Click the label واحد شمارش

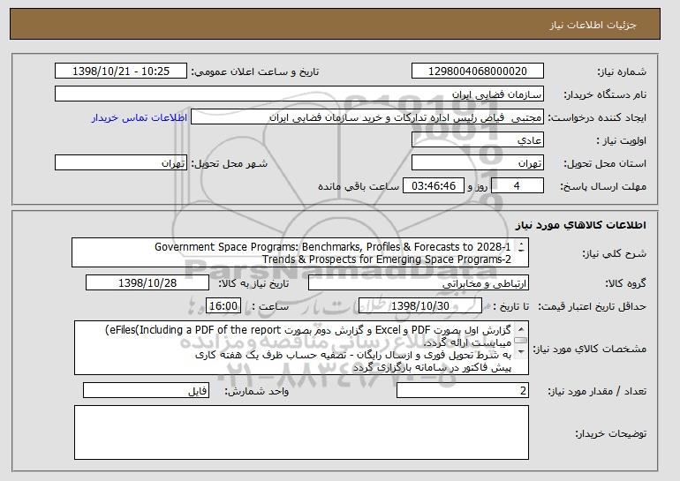pyautogui.click(x=256, y=391)
